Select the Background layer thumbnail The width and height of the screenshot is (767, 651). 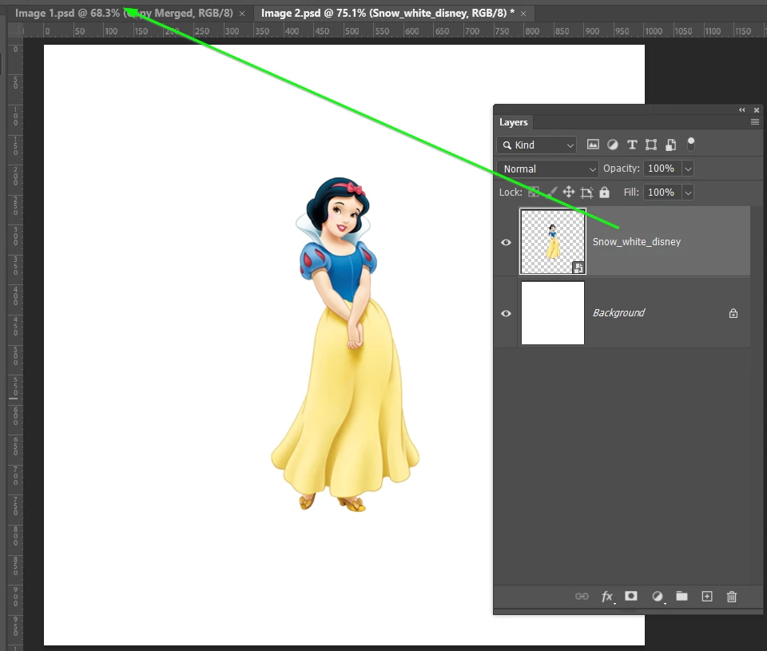[553, 313]
